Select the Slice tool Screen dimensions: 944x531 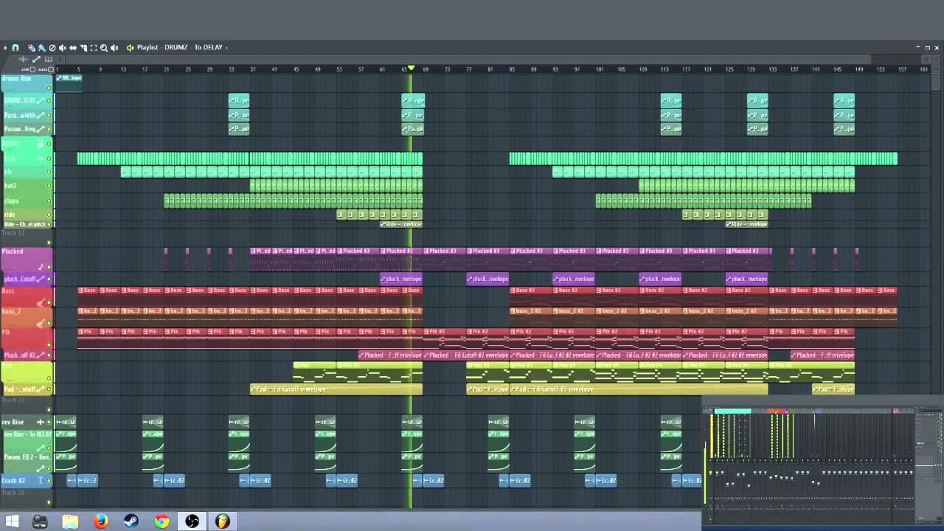[83, 48]
